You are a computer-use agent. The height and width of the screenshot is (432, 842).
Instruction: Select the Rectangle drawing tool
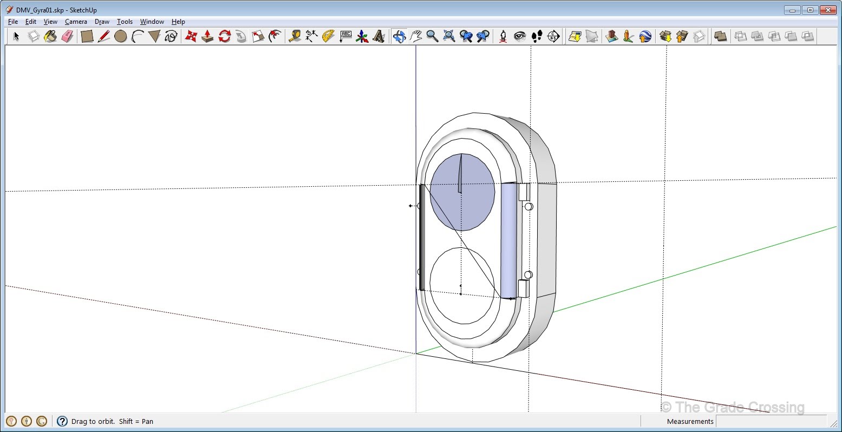[87, 36]
